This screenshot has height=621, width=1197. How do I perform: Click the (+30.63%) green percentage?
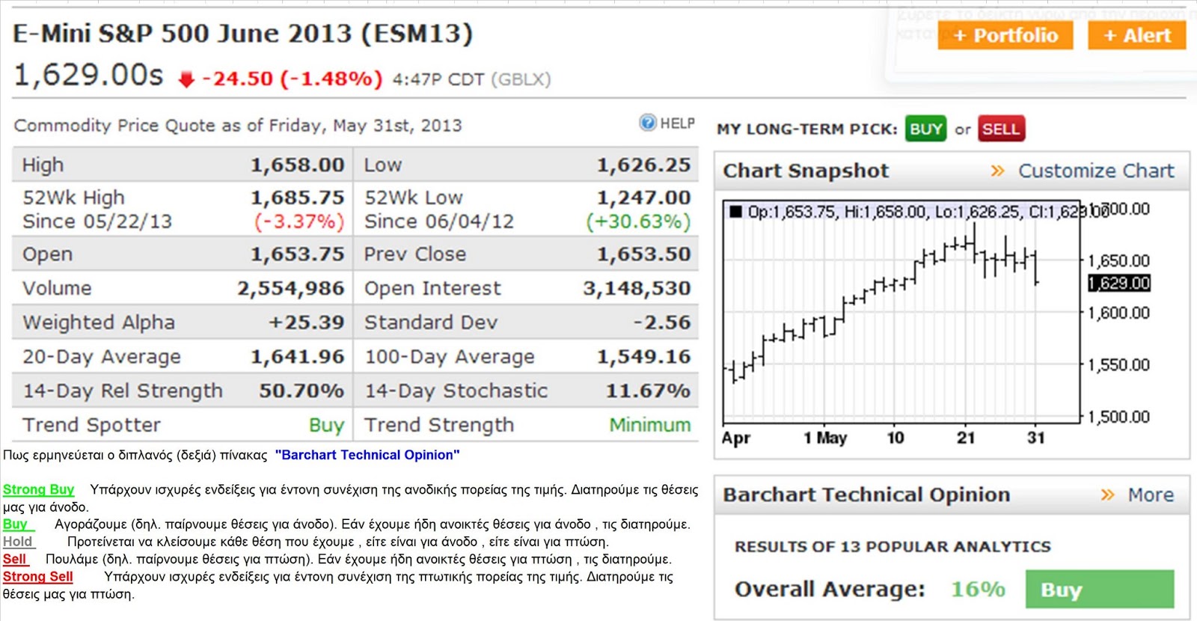[x=638, y=221]
